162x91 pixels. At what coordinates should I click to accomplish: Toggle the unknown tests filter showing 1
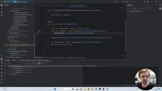coord(46,63)
